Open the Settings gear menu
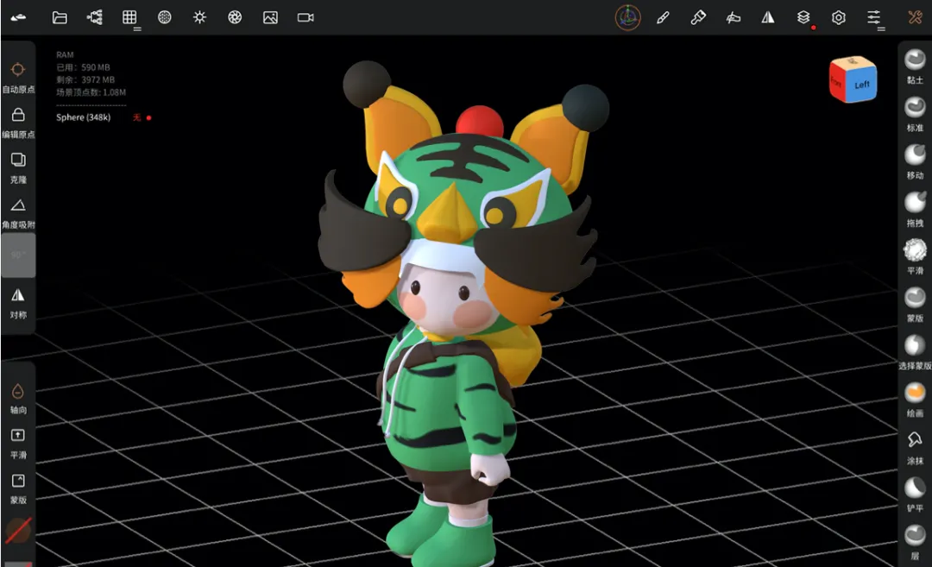The width and height of the screenshot is (932, 567). (x=839, y=17)
